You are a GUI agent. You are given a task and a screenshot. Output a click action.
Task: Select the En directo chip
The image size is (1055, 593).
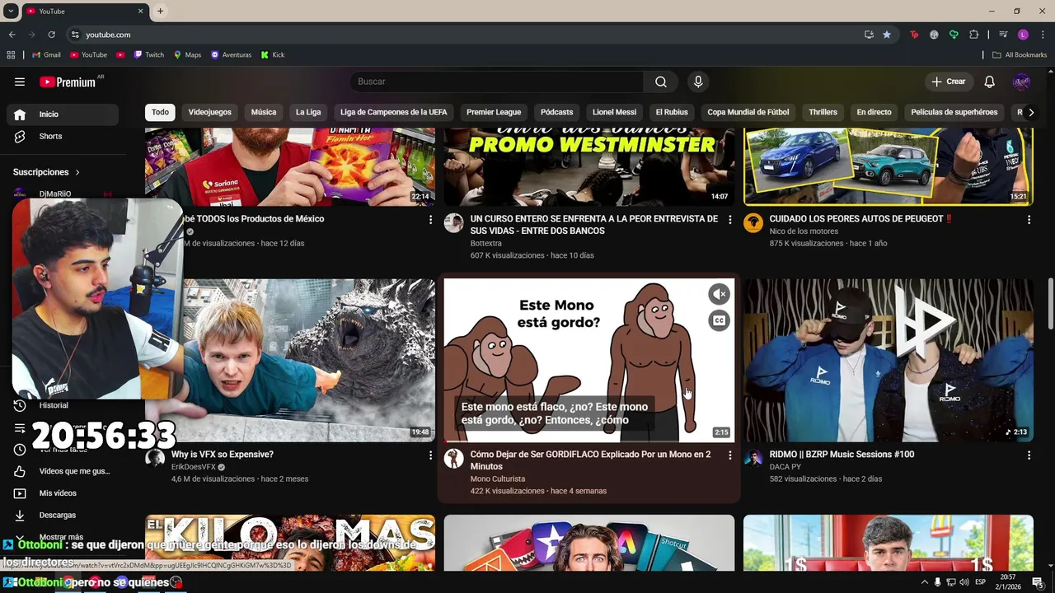(x=874, y=112)
